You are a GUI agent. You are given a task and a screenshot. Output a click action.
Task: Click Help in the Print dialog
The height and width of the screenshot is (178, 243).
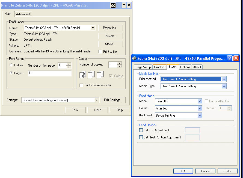pos(120,110)
